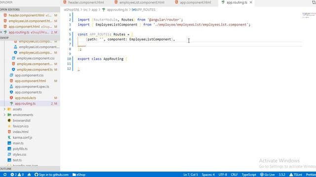The width and height of the screenshot is (316, 177).
Task: Open app.component.ts file
Action: click(28, 92)
